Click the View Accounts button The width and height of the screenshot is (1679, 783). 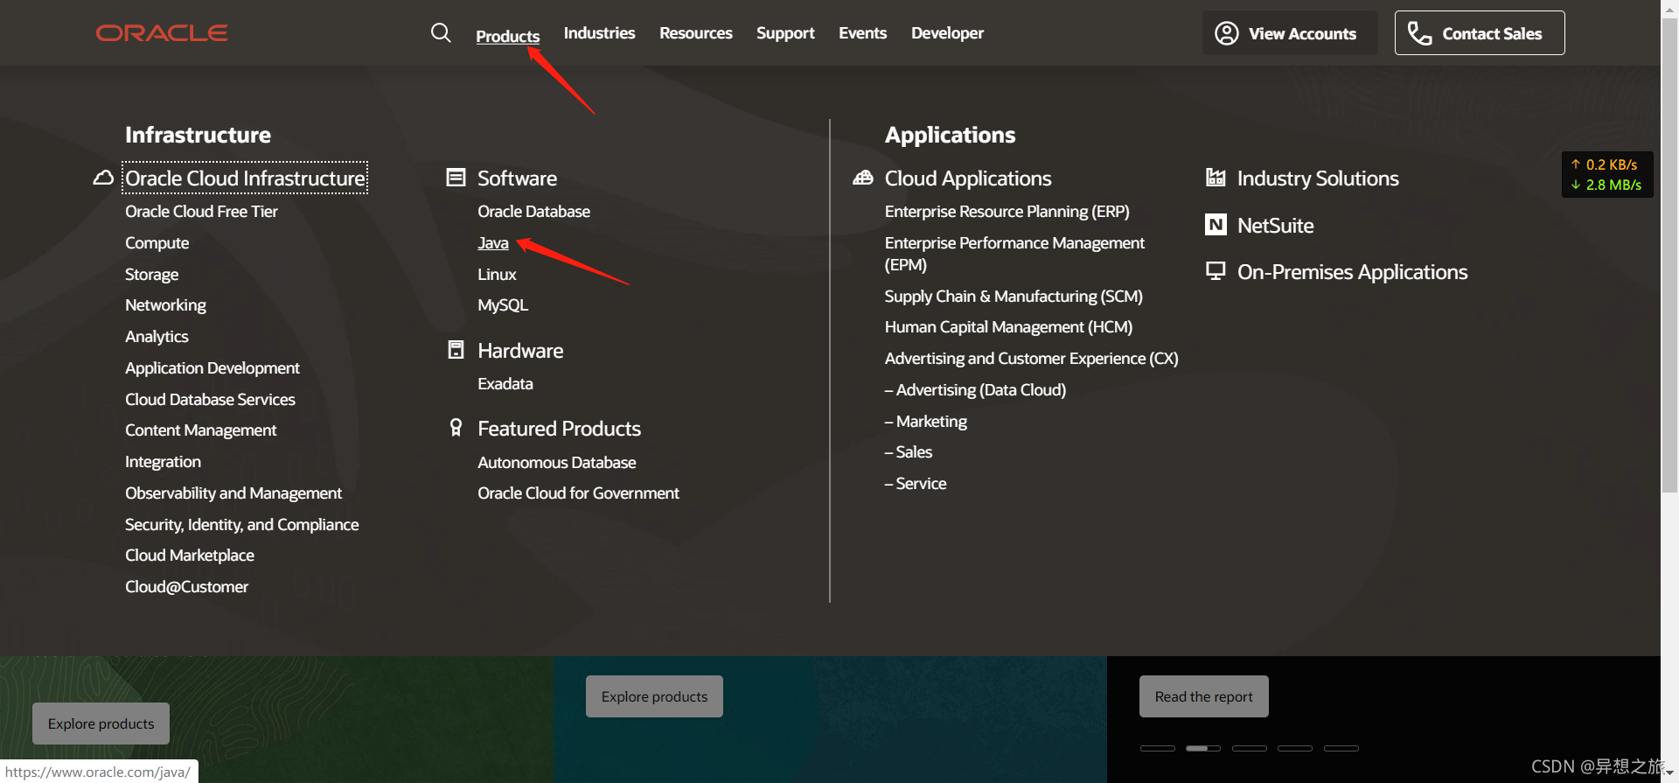[x=1290, y=33]
